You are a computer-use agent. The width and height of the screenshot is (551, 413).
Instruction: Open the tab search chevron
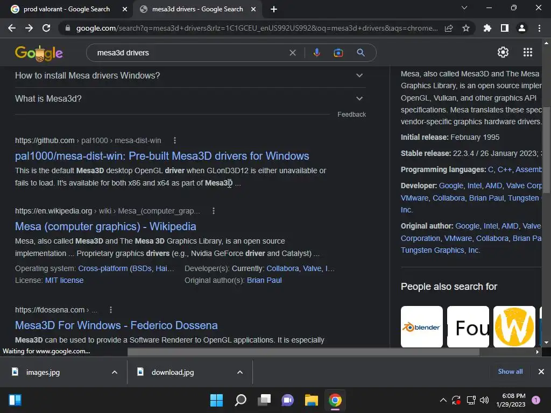tap(464, 8)
